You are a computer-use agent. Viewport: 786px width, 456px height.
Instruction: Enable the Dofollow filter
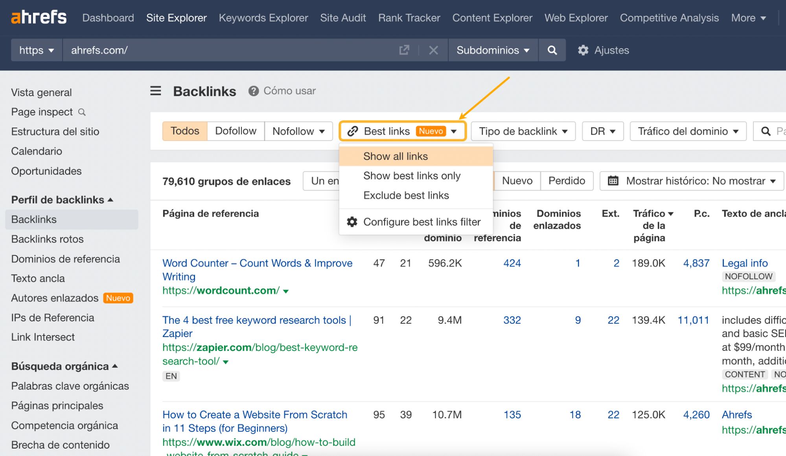(235, 131)
